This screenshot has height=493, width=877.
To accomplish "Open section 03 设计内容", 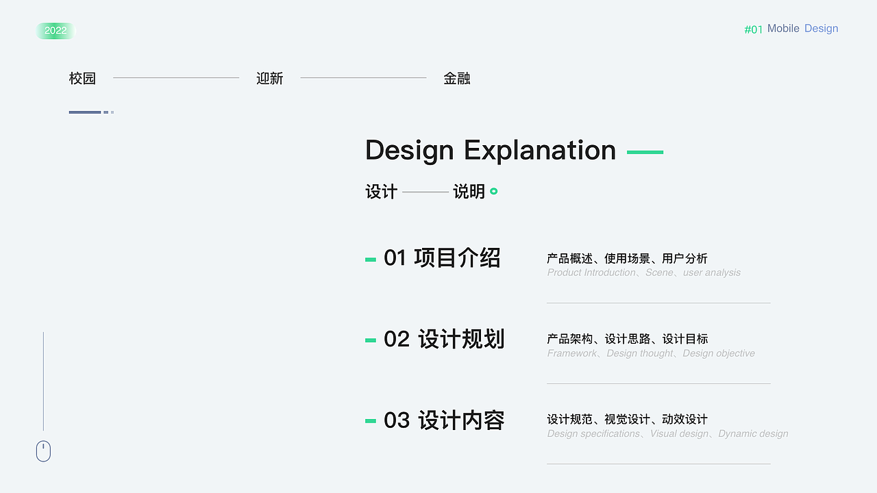I will (444, 420).
